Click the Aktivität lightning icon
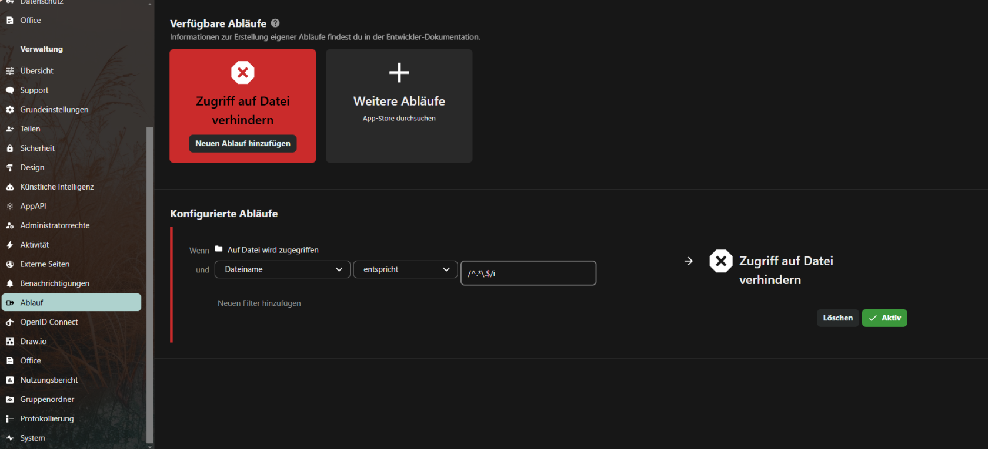This screenshot has height=449, width=988. point(10,245)
